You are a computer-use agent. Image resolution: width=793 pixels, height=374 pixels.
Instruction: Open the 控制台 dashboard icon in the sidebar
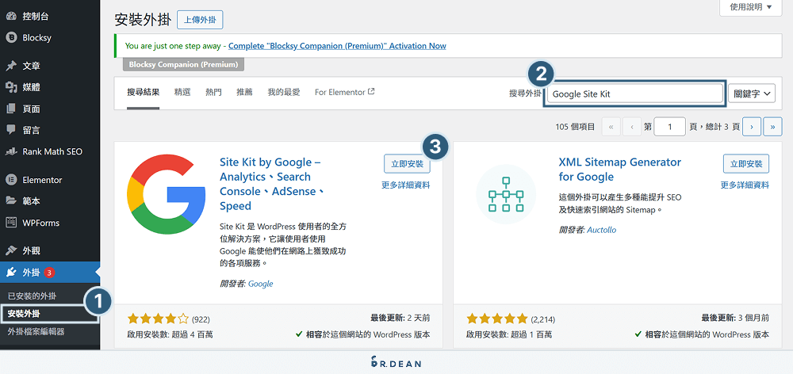(10, 16)
